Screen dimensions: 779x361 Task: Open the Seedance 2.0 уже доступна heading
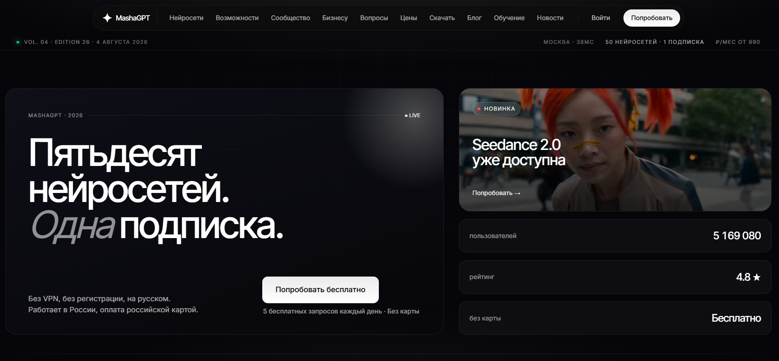(x=519, y=152)
